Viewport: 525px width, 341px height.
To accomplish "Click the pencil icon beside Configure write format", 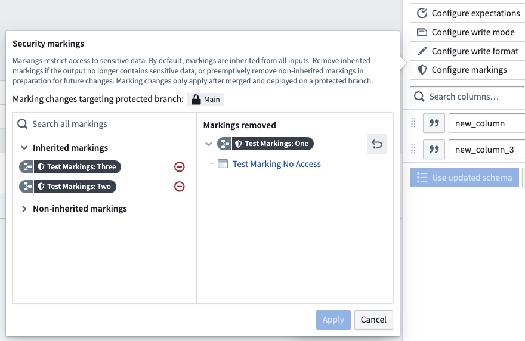I will pyautogui.click(x=422, y=51).
